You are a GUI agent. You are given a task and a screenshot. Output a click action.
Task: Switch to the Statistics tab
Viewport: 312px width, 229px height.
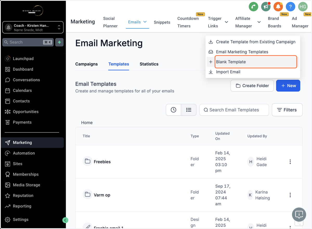click(x=149, y=64)
